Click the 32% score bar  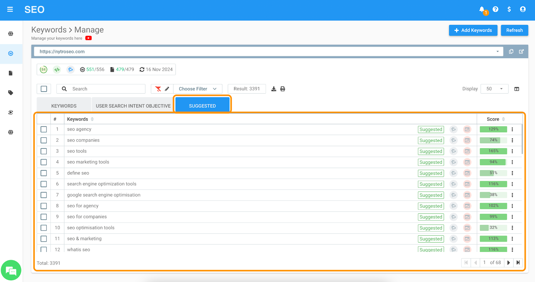click(x=493, y=228)
